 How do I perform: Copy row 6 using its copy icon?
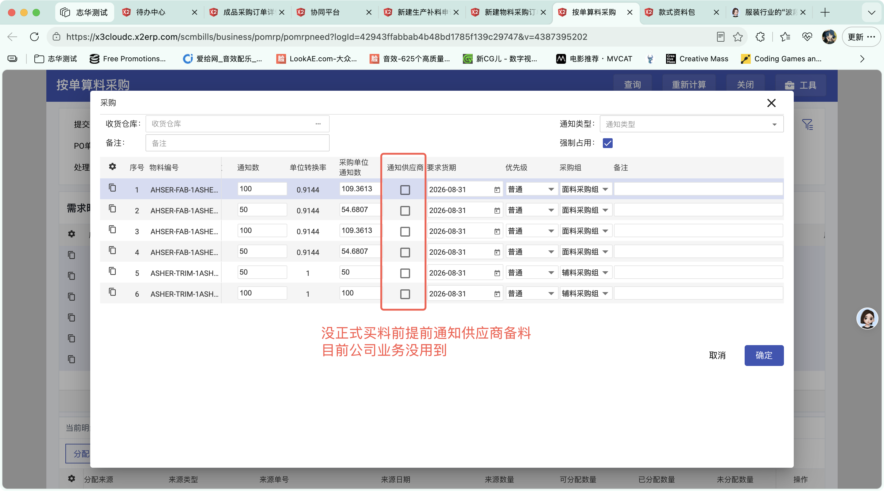112,292
